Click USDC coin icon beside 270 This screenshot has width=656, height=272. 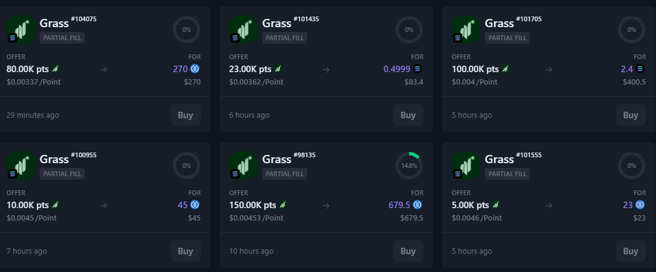(195, 69)
